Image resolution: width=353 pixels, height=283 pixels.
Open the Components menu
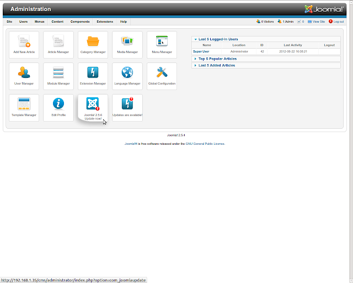[x=80, y=22]
